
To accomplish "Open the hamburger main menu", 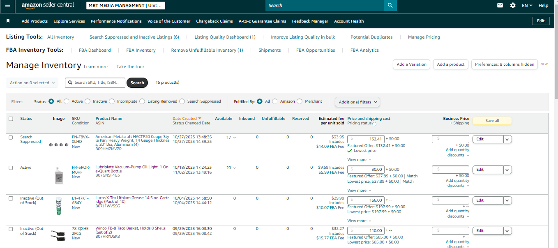I will [x=7, y=5].
